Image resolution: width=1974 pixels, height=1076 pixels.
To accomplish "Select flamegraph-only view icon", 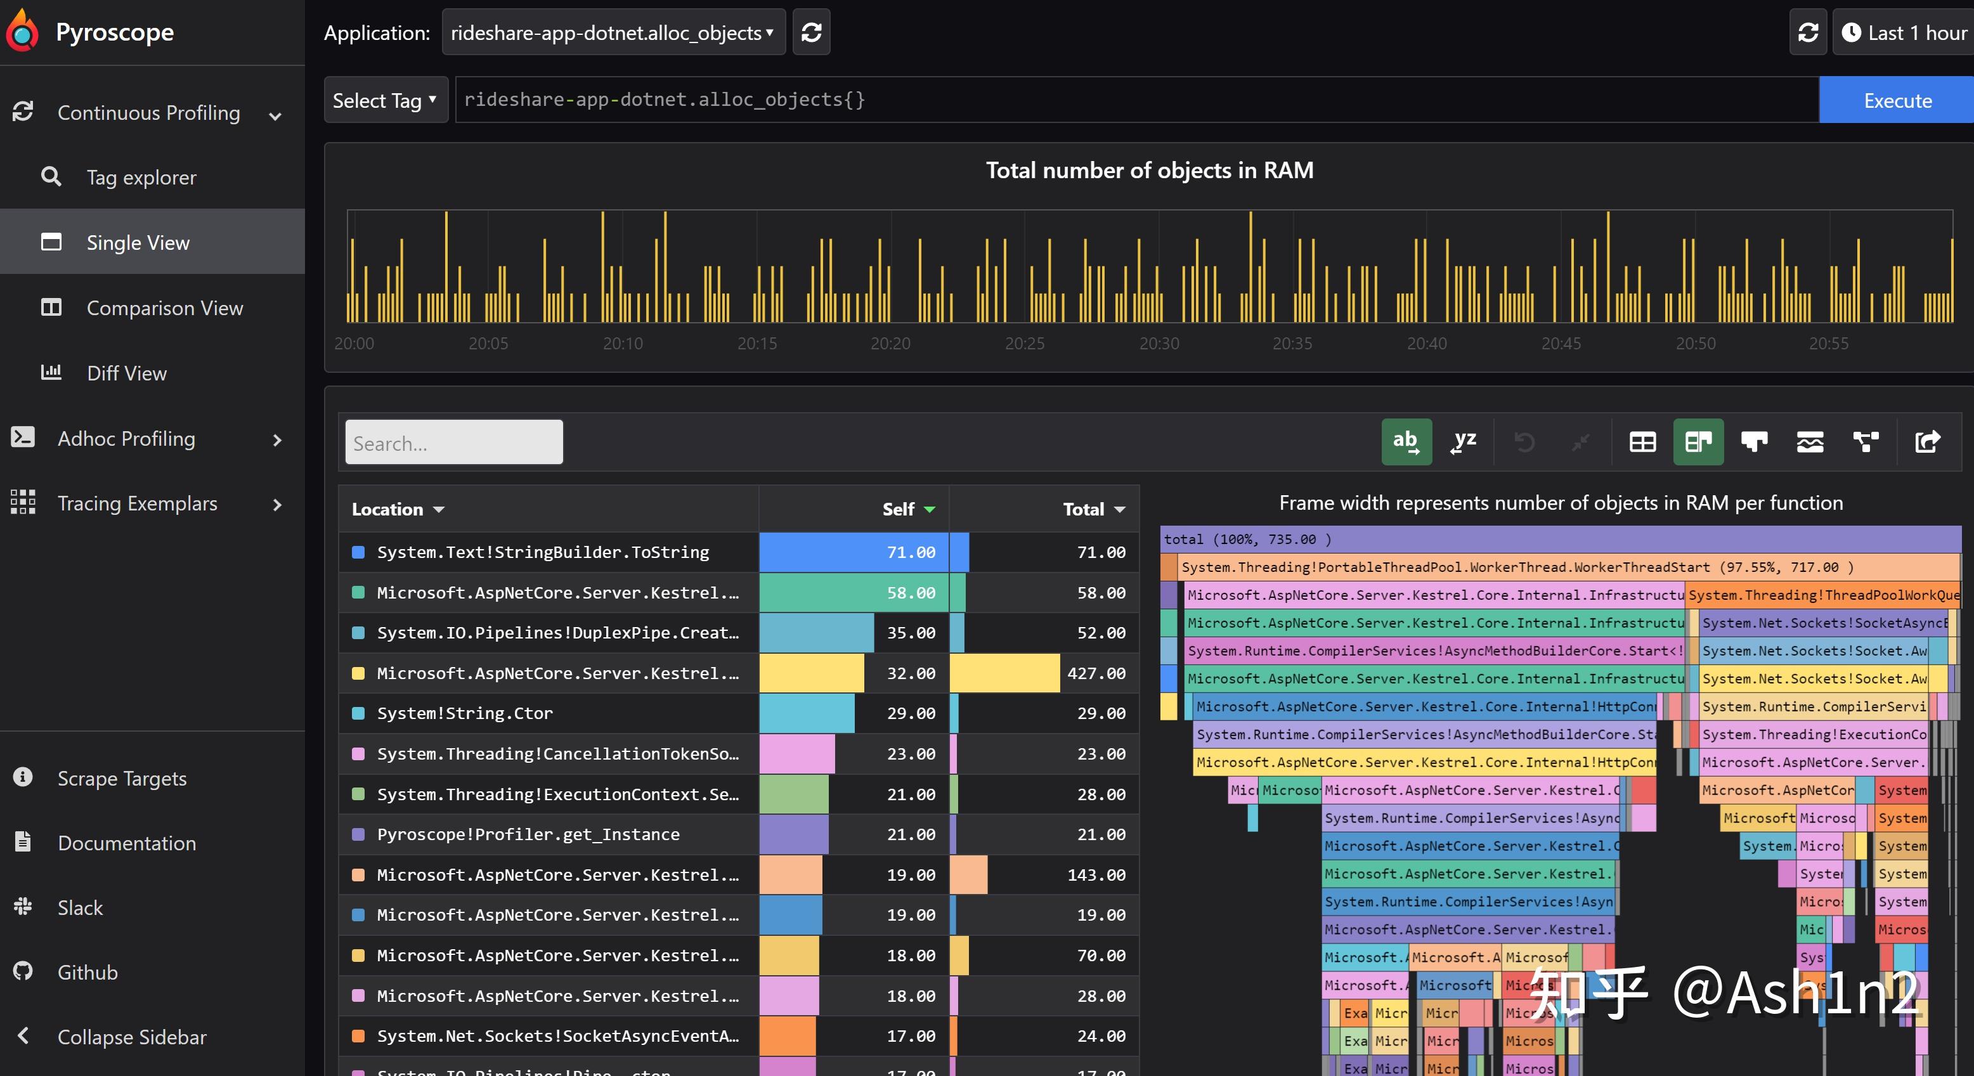I will point(1754,442).
